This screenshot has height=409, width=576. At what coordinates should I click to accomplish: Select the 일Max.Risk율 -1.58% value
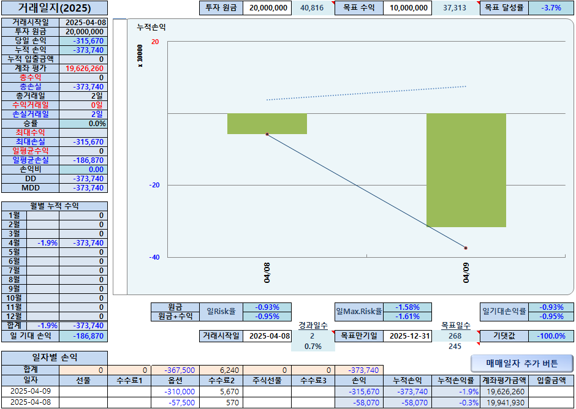(x=407, y=307)
